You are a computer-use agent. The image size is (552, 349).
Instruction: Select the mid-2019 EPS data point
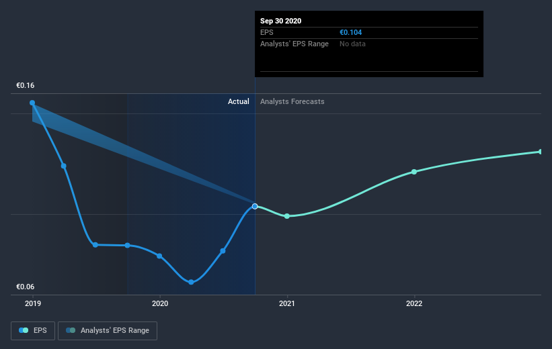pos(95,244)
